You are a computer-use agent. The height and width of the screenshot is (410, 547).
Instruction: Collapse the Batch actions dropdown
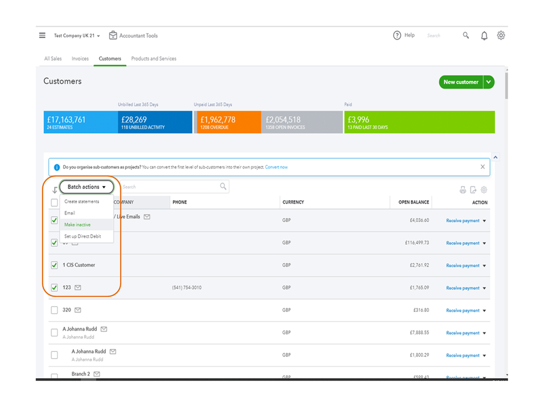click(x=87, y=187)
